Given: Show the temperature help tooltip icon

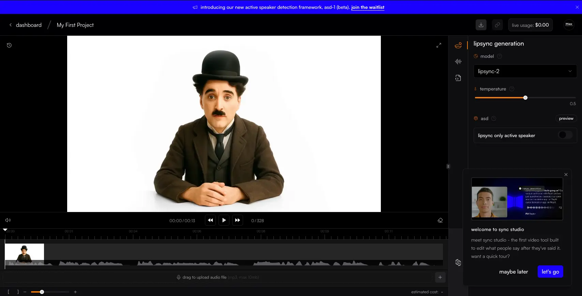Looking at the screenshot, I should [x=512, y=89].
